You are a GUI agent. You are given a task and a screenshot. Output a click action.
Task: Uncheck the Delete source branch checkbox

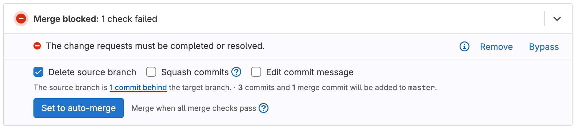pyautogui.click(x=38, y=72)
